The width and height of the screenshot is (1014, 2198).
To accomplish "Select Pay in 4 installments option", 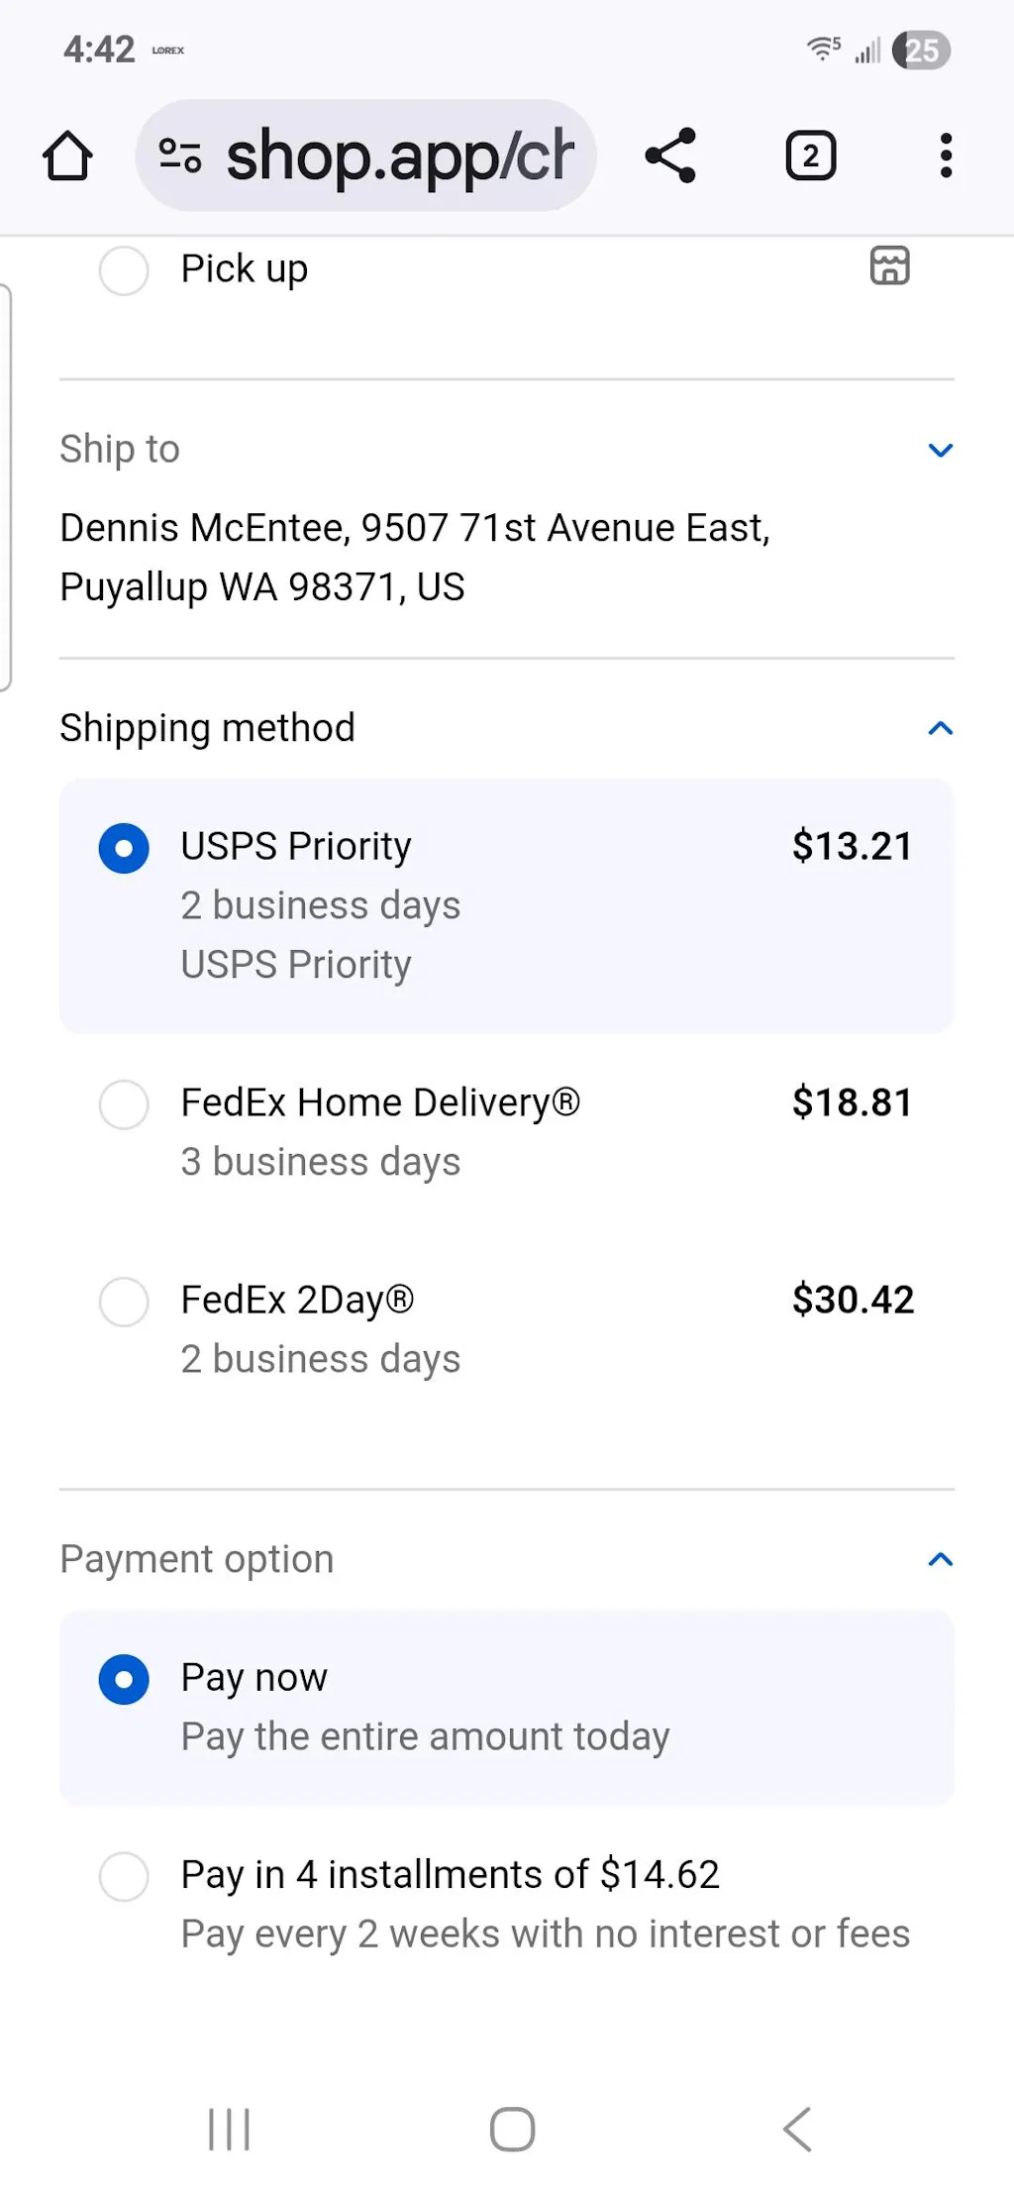I will point(124,1875).
